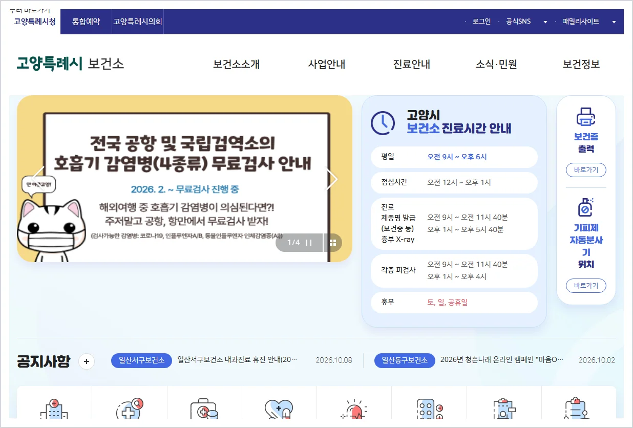Click the 일산동구보건소 tag
633x428 pixels.
pyautogui.click(x=405, y=360)
